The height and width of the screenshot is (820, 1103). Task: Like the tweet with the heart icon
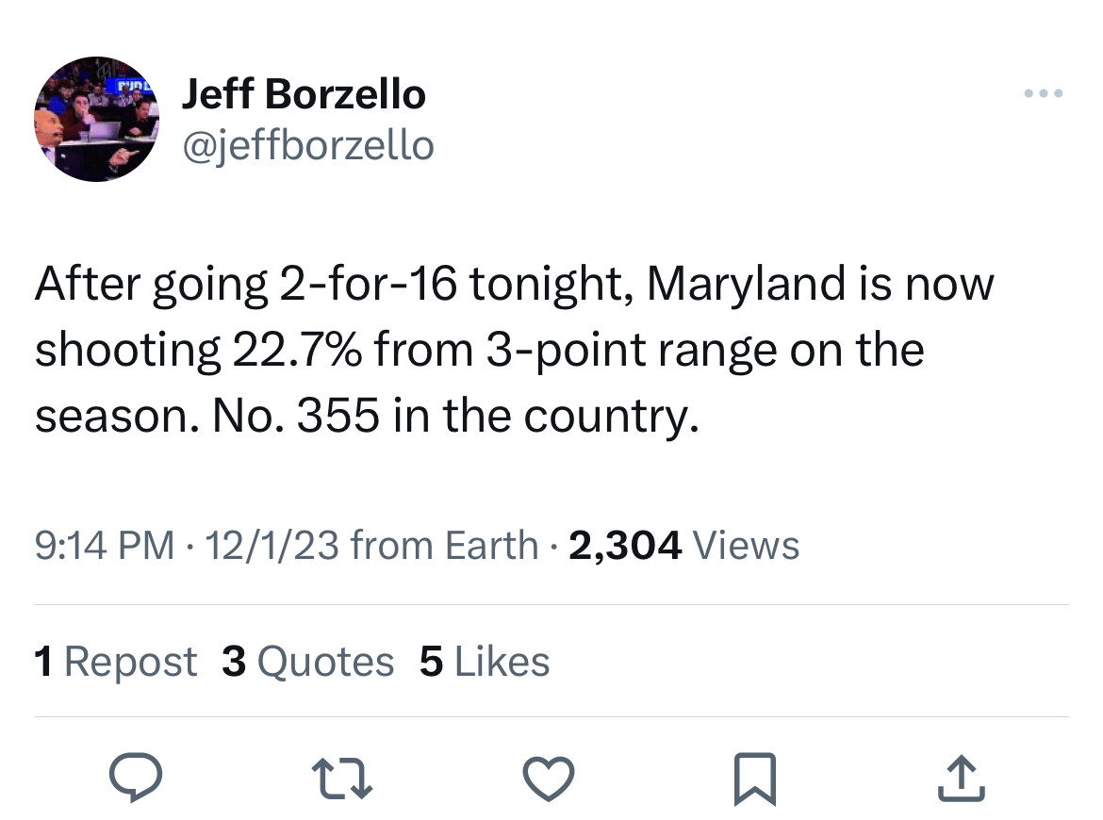click(548, 779)
